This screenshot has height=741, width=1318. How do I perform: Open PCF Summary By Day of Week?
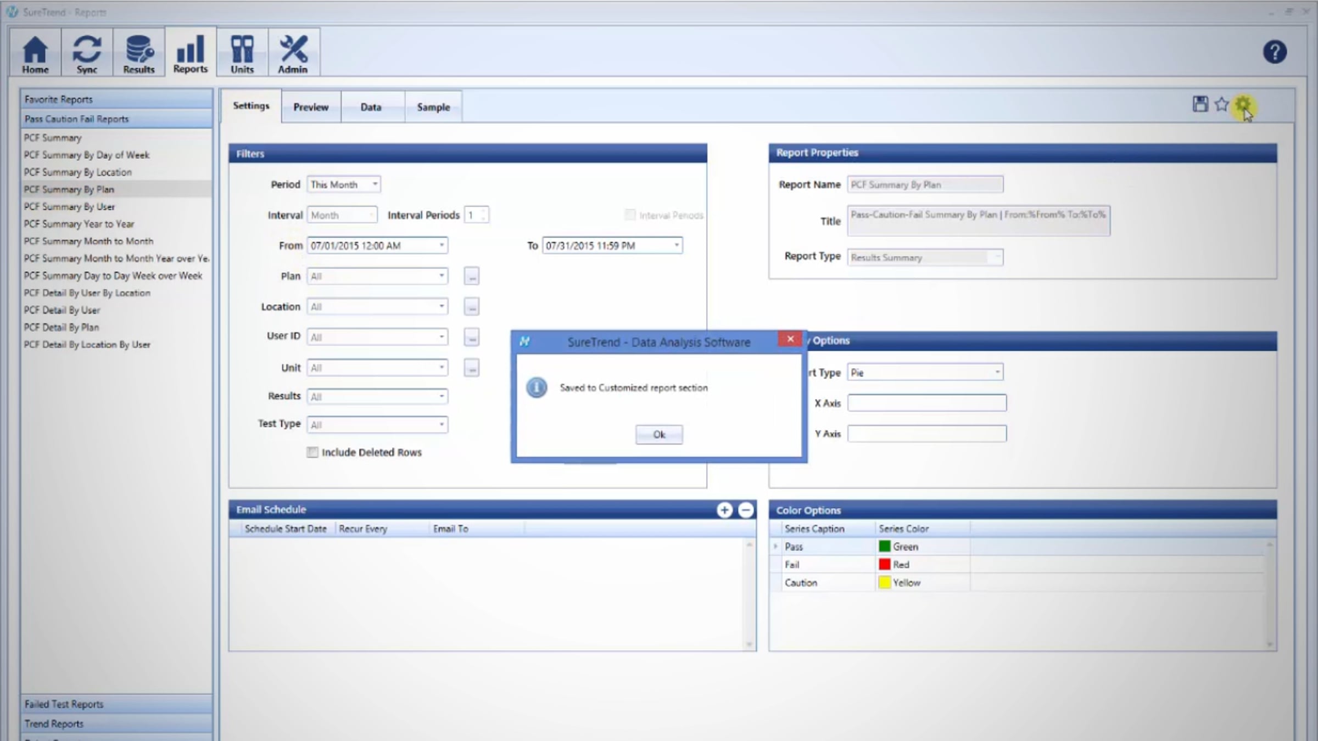click(87, 155)
